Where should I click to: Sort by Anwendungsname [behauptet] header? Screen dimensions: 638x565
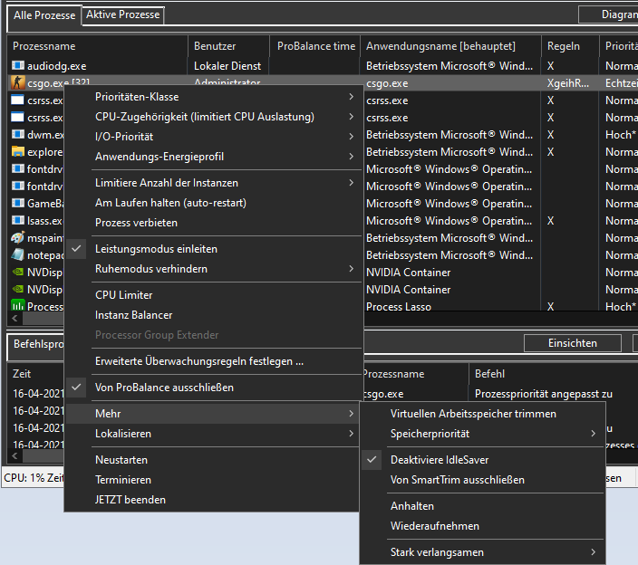click(450, 46)
